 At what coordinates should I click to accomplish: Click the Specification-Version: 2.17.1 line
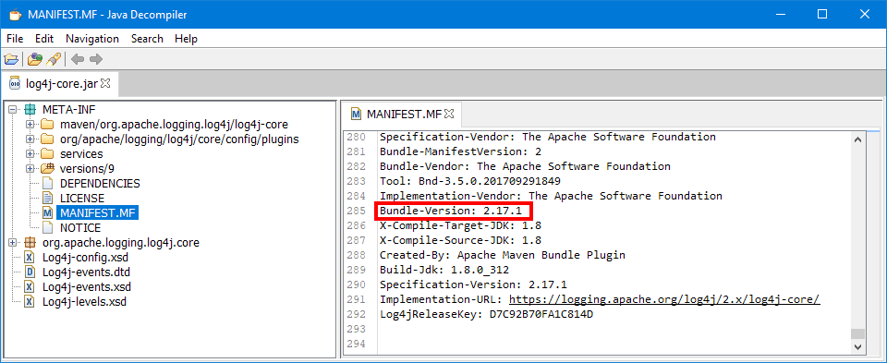point(473,284)
